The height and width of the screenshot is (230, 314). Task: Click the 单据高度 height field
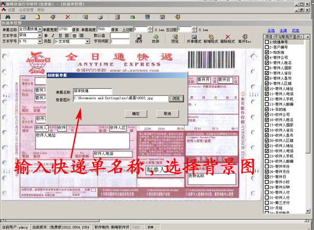click(x=103, y=29)
